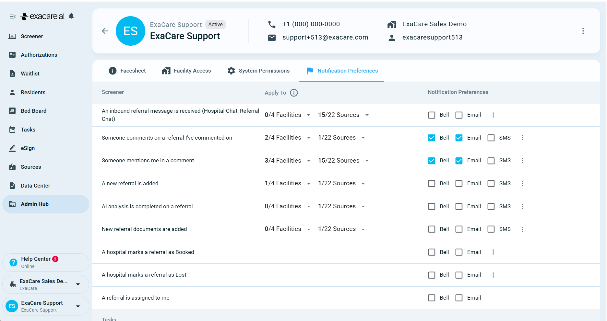Click the facility building icon in header

392,24
